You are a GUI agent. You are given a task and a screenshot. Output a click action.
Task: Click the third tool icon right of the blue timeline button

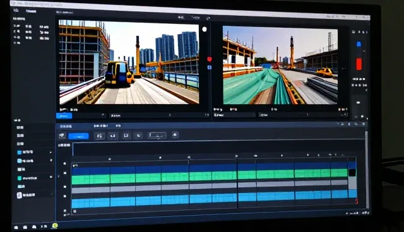(x=126, y=136)
